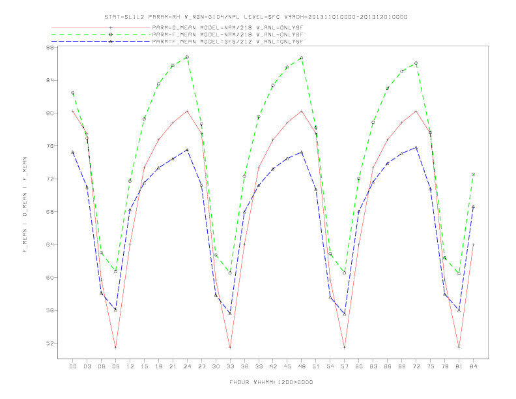This screenshot has width=516, height=399.
Task: Click x-axis forecast hour label 72
Action: pos(416,366)
